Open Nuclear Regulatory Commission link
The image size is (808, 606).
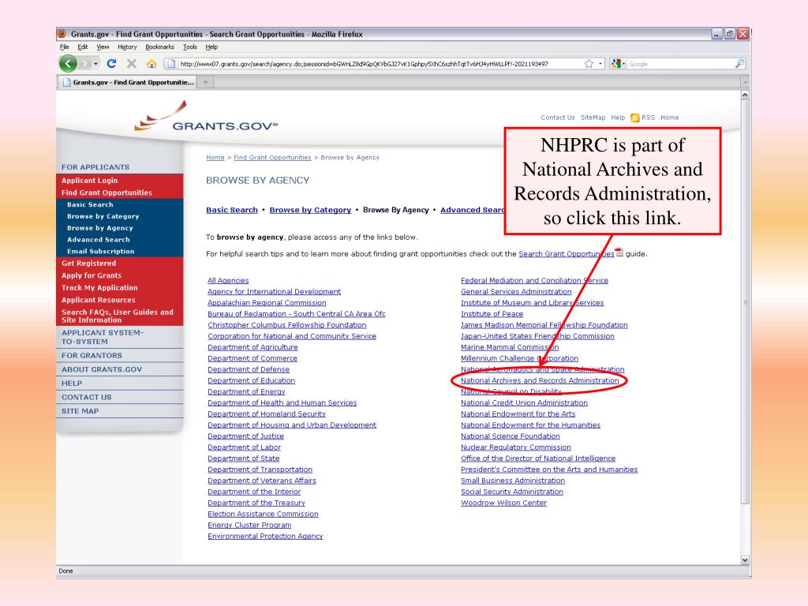pos(516,447)
